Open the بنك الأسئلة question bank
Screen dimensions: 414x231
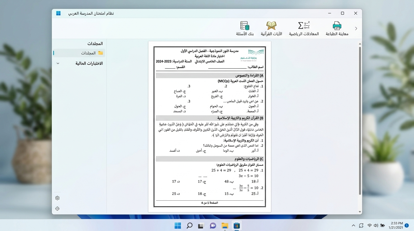click(245, 29)
